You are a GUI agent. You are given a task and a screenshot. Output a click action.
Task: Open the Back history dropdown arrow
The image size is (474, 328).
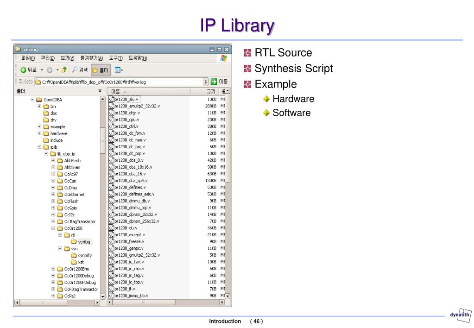tap(42, 70)
